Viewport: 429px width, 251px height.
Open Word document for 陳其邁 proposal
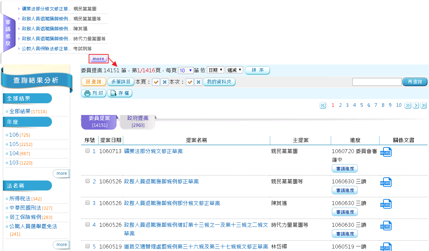tap(386, 204)
